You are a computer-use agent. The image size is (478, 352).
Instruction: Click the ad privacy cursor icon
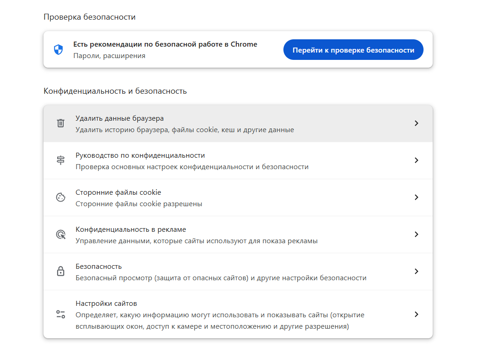(x=60, y=235)
